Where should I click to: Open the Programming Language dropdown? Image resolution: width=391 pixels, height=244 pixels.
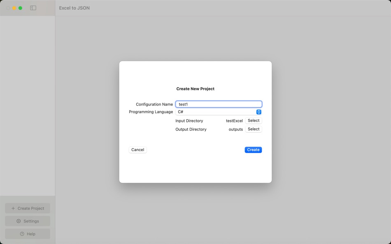coord(218,111)
